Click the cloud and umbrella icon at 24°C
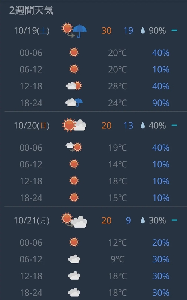Viewport: 187px width, 300px height. point(74,103)
